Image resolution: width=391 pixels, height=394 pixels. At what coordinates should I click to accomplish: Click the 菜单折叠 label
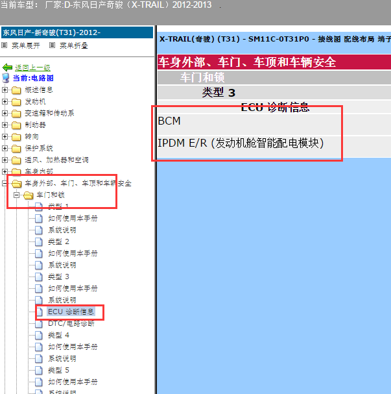(x=74, y=45)
